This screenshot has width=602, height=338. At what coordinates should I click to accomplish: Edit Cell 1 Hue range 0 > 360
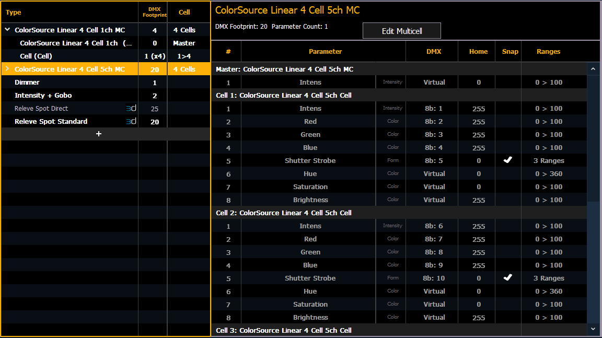549,174
